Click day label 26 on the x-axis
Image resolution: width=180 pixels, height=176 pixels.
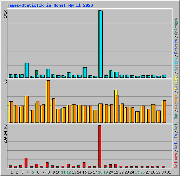[142, 172]
